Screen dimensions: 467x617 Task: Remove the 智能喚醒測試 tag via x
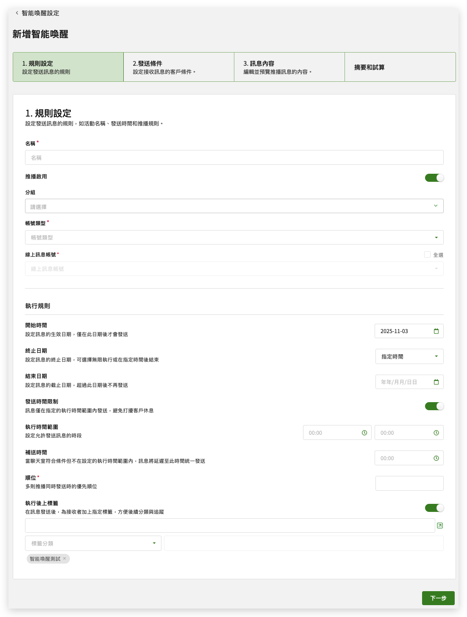[x=64, y=559]
